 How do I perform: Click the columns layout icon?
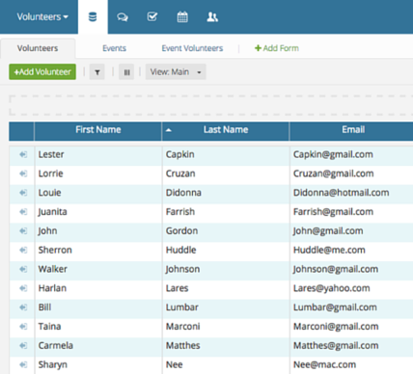[126, 72]
